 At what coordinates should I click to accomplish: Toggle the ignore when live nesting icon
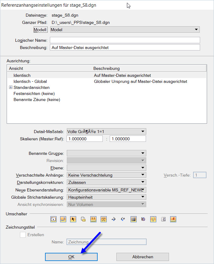pos(143,219)
